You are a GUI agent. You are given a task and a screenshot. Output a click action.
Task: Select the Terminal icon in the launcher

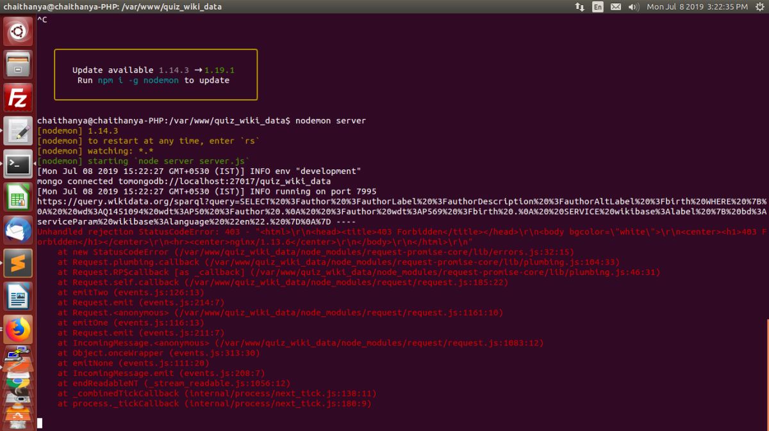18,164
